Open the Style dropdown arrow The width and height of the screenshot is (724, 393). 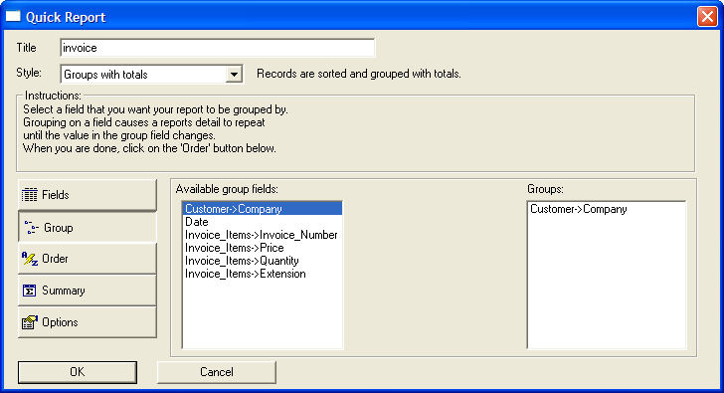234,74
